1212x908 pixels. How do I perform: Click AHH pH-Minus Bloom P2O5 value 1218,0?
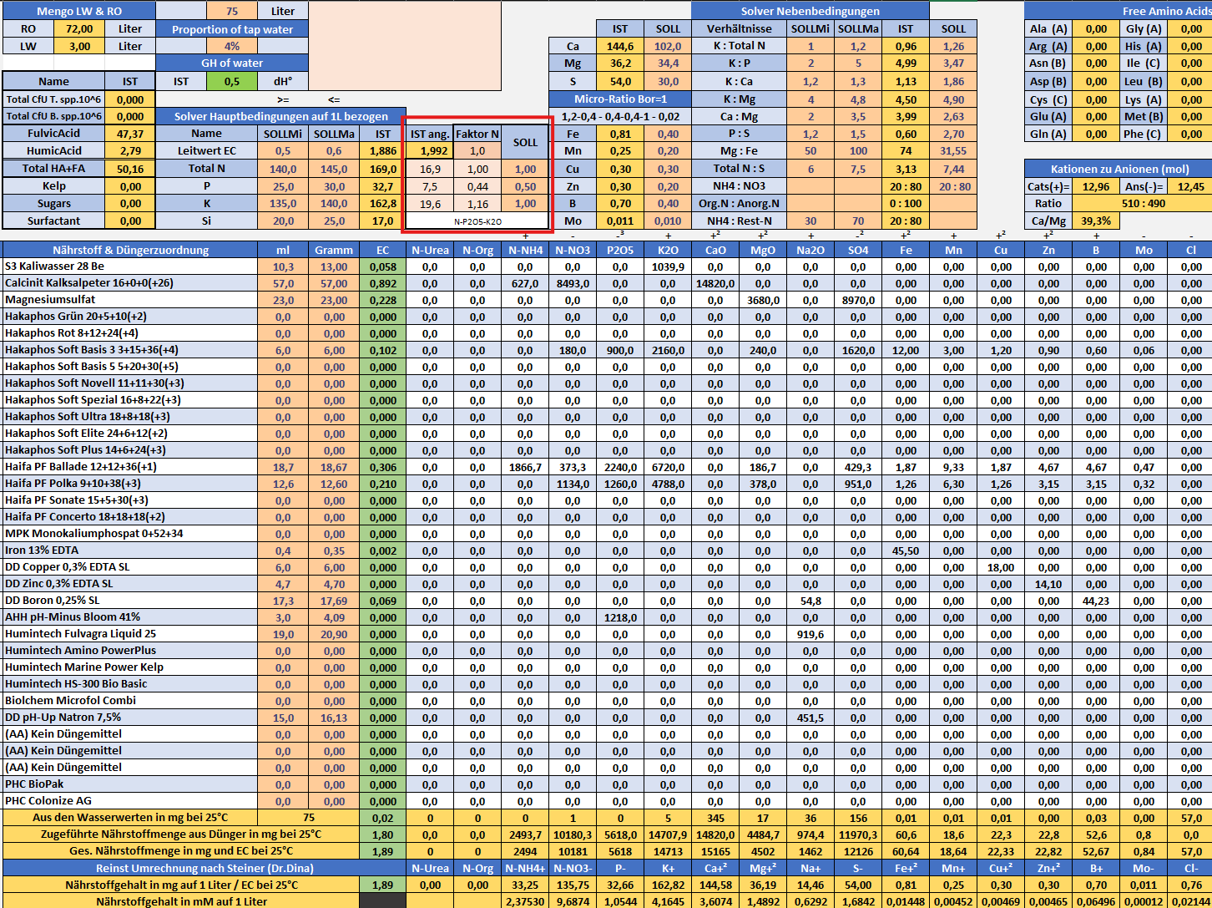(x=620, y=617)
